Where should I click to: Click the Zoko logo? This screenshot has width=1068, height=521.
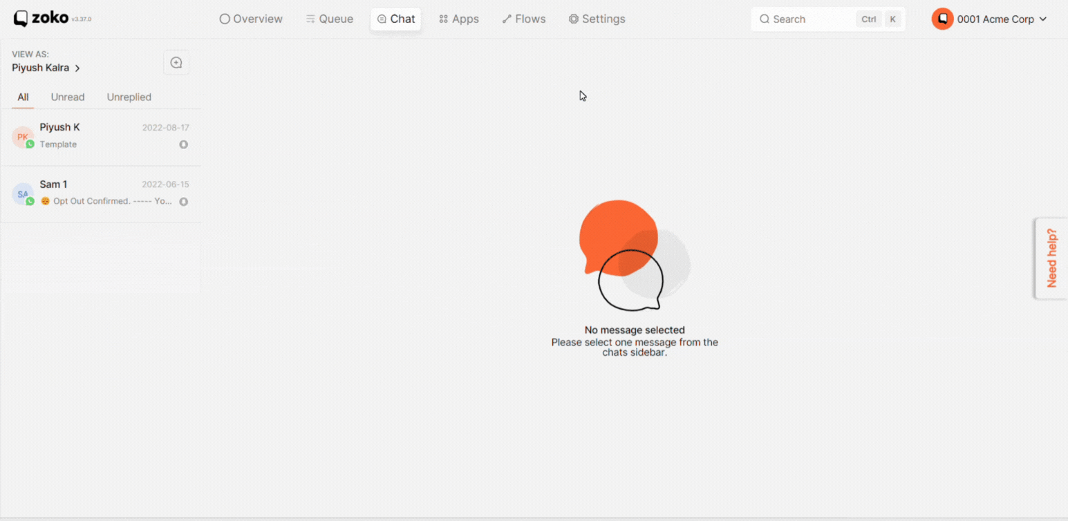click(x=40, y=19)
